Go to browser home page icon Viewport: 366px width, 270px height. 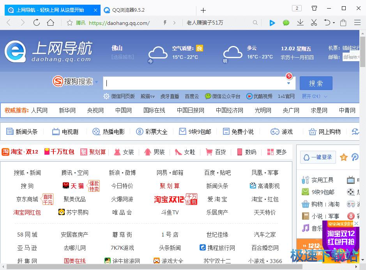click(50, 23)
